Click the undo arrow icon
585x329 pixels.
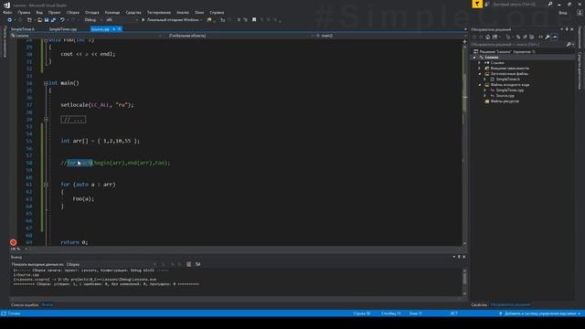point(62,20)
